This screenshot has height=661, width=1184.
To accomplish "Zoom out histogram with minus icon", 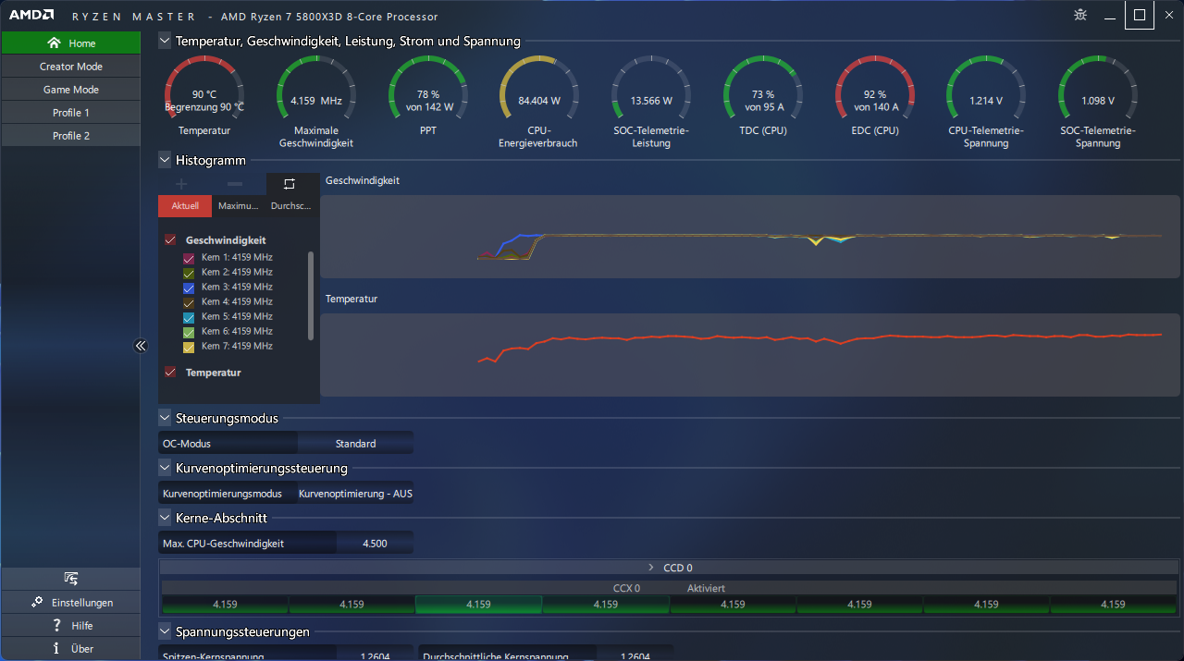I will tap(235, 184).
